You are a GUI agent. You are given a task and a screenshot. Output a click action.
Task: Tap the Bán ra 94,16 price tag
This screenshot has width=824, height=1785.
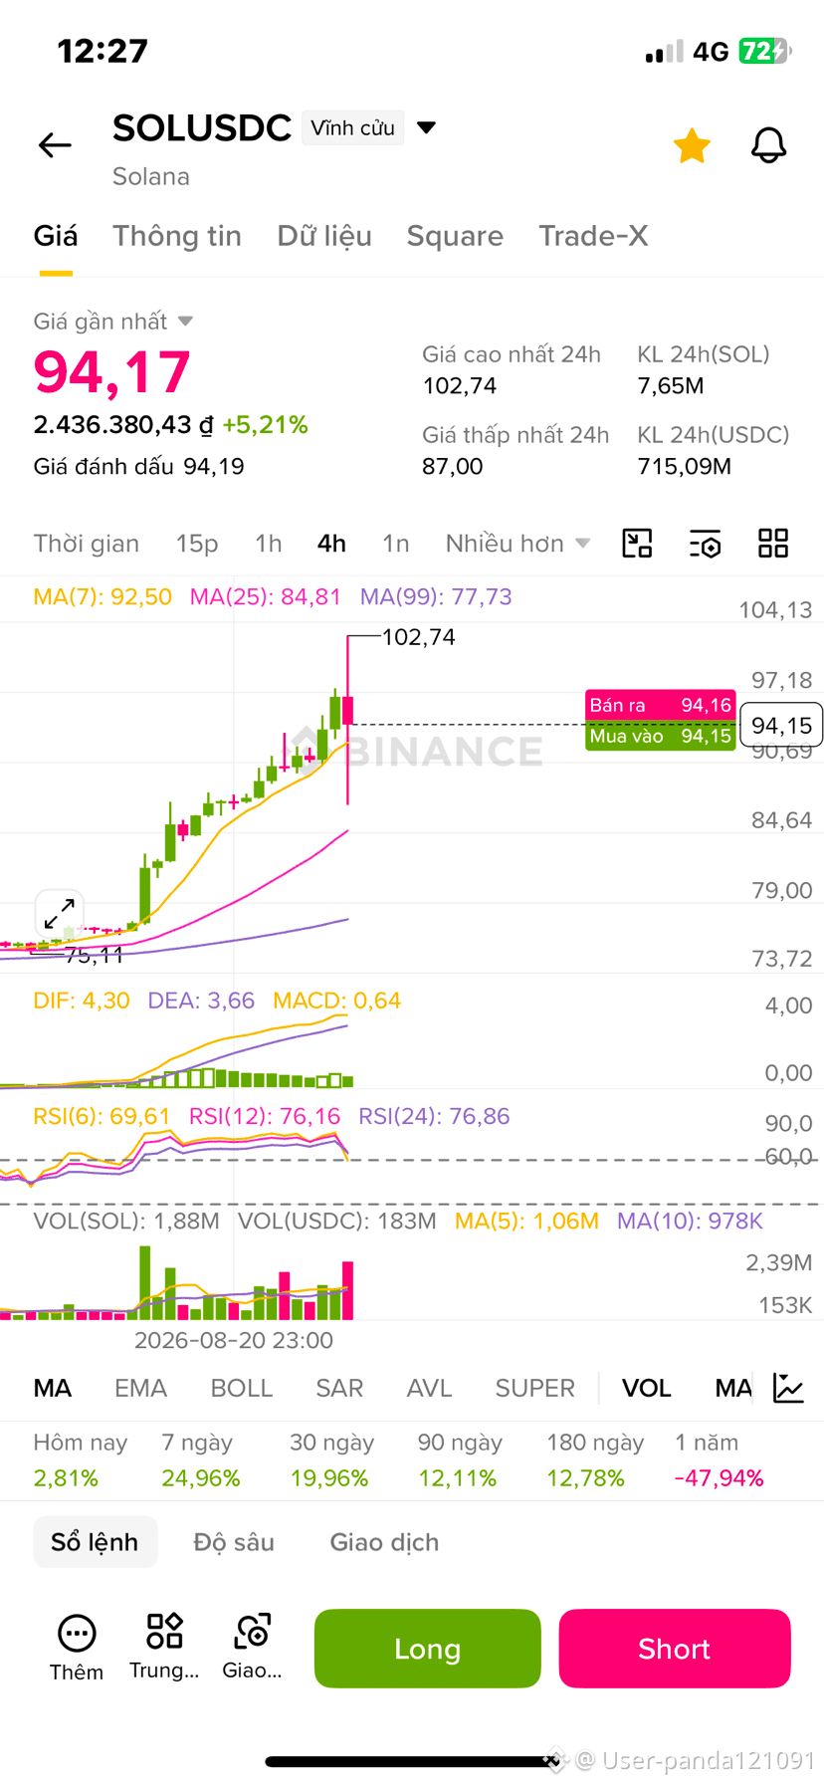pos(661,705)
